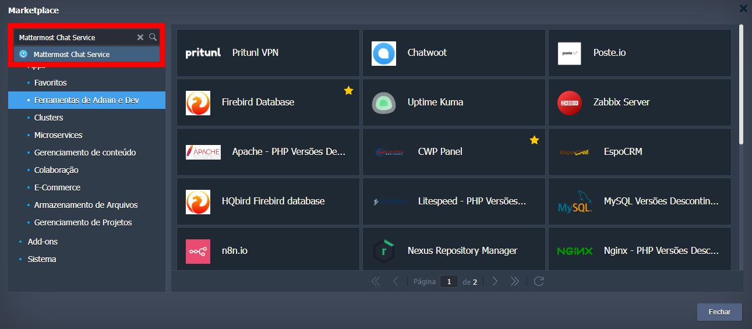
Task: Select Mattermost Chat Service suggestion
Action: 87,54
